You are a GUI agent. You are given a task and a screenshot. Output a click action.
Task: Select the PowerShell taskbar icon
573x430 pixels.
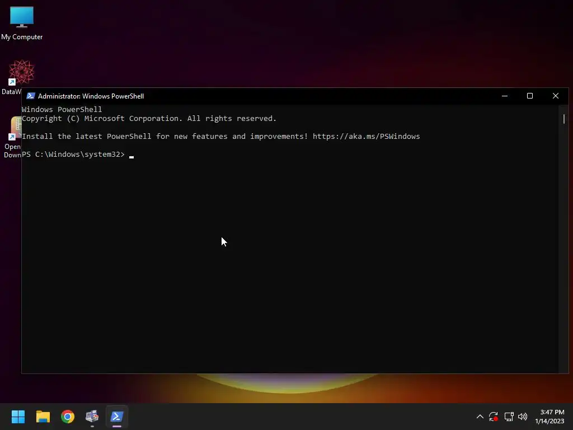point(117,417)
